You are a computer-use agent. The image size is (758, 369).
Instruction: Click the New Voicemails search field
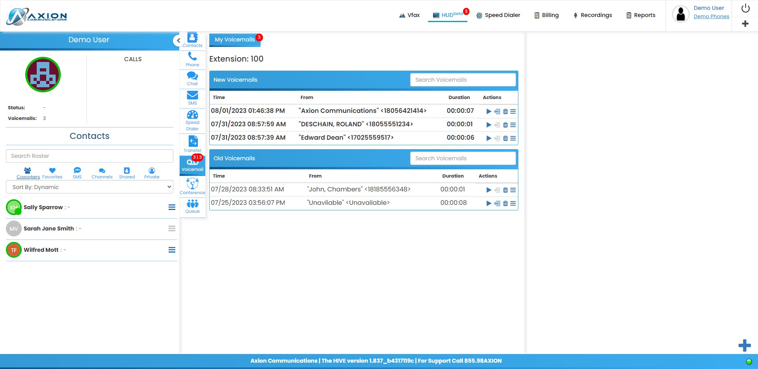[x=463, y=80]
